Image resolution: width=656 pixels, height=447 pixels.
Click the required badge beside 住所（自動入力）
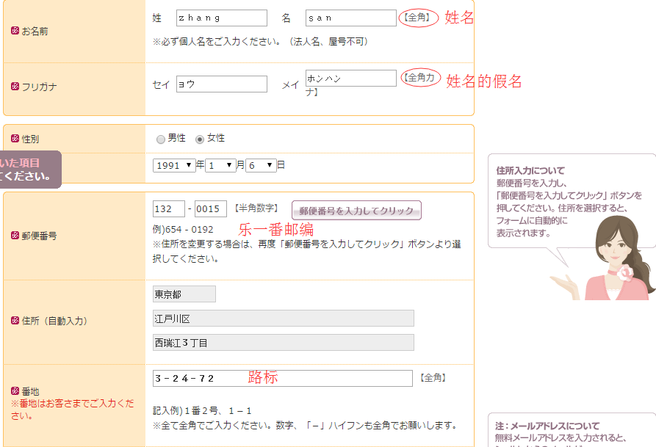[15, 321]
